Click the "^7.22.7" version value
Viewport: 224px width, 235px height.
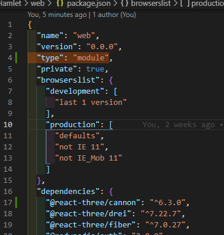point(161,214)
